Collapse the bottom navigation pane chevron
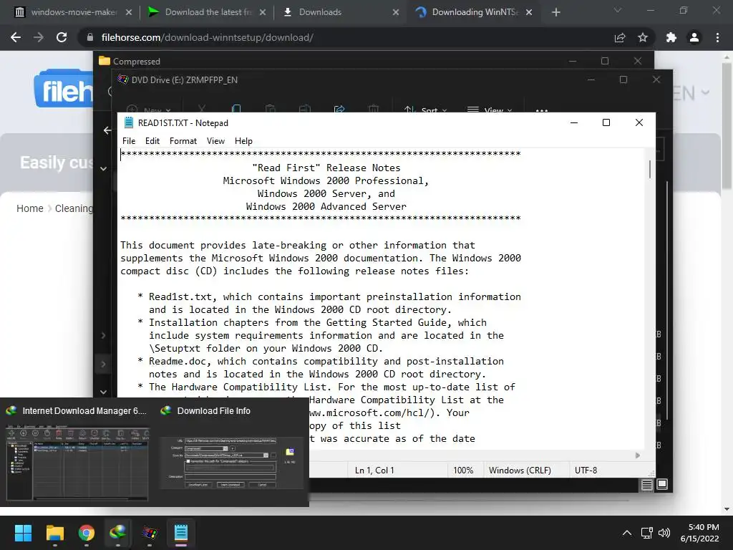Screen dimensions: 733x550 click(103, 392)
